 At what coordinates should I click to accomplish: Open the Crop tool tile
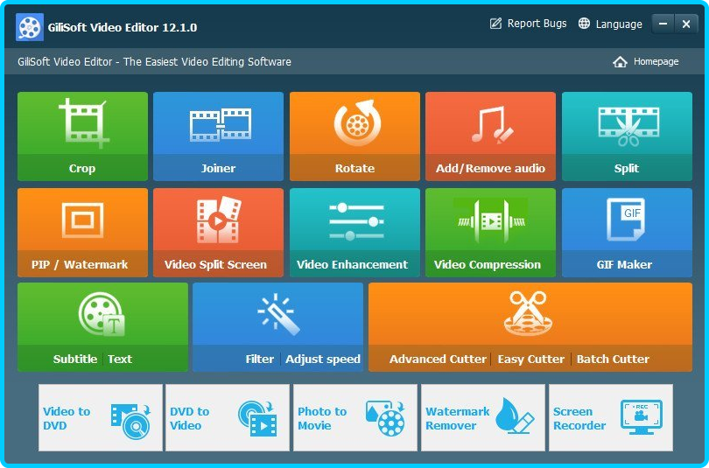(82, 136)
